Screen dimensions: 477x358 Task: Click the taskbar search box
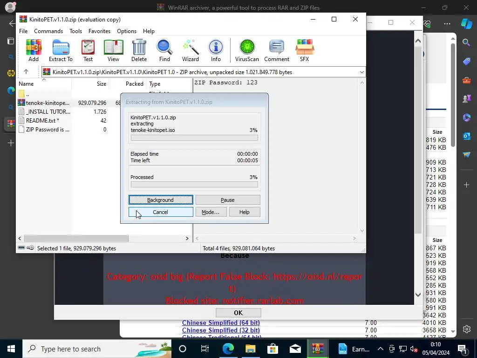click(x=97, y=349)
